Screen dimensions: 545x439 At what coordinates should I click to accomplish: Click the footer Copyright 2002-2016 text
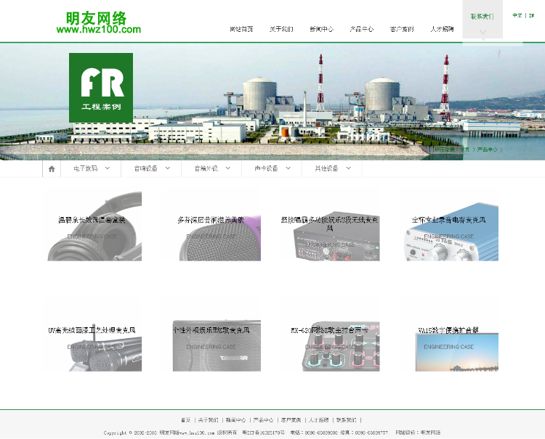[130, 432]
